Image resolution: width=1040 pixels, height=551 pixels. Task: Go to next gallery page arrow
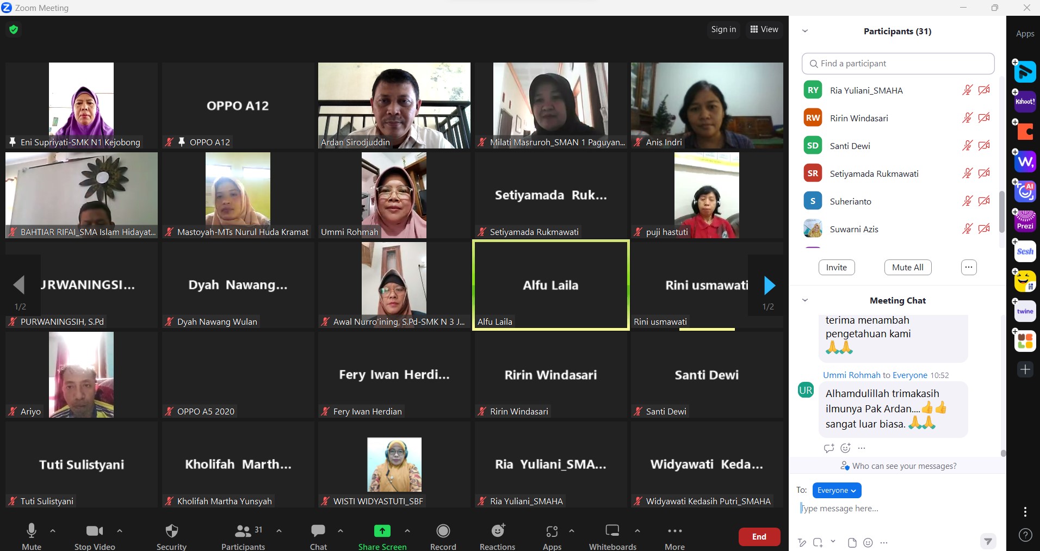point(769,286)
